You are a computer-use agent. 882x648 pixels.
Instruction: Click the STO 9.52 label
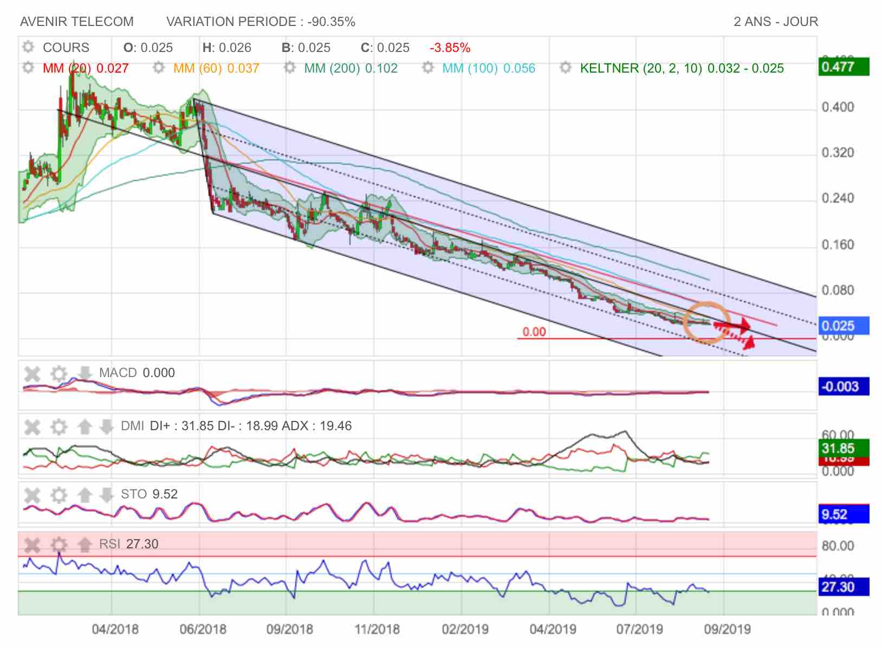pyautogui.click(x=149, y=494)
